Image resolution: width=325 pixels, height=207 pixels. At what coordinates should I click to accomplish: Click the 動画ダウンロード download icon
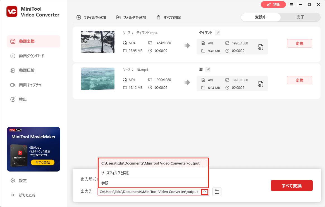point(13,56)
